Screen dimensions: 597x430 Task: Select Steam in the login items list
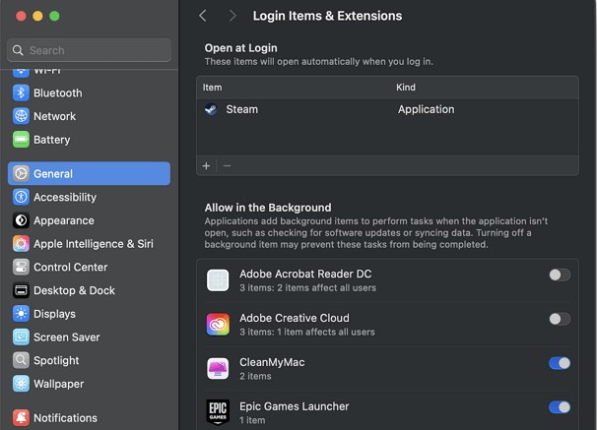(241, 110)
